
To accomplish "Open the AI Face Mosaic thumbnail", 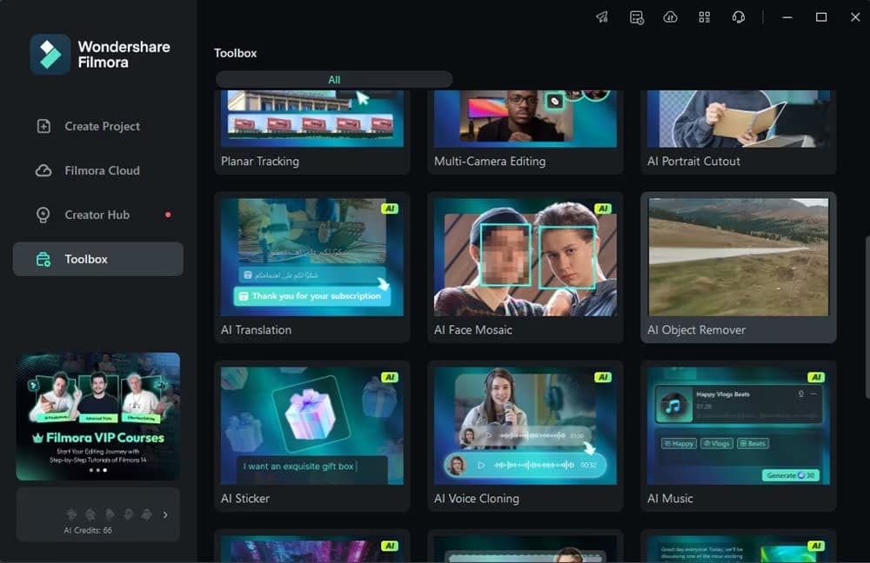I will pos(525,257).
